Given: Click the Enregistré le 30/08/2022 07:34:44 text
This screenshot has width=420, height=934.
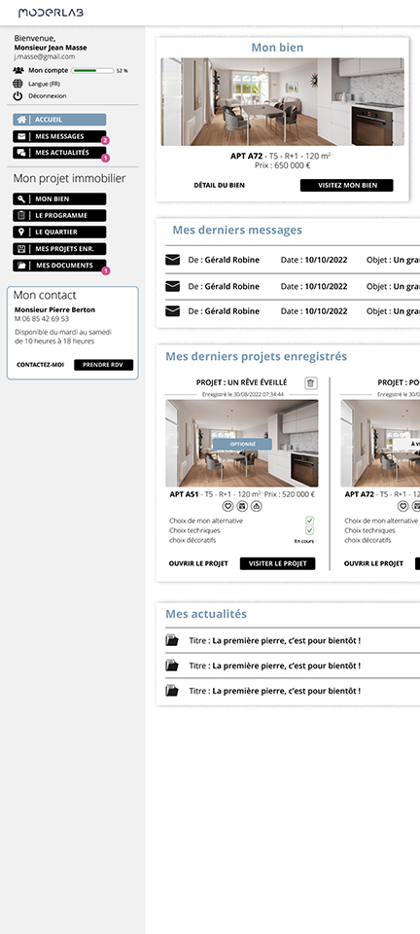Looking at the screenshot, I should tap(243, 394).
